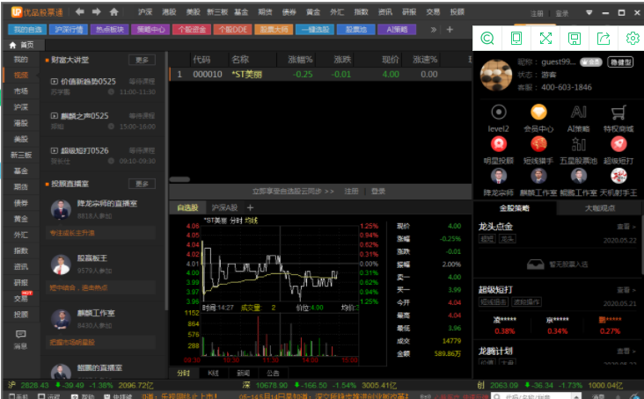Click the save disk icon in top-right toolbar
644x399 pixels.
[574, 39]
